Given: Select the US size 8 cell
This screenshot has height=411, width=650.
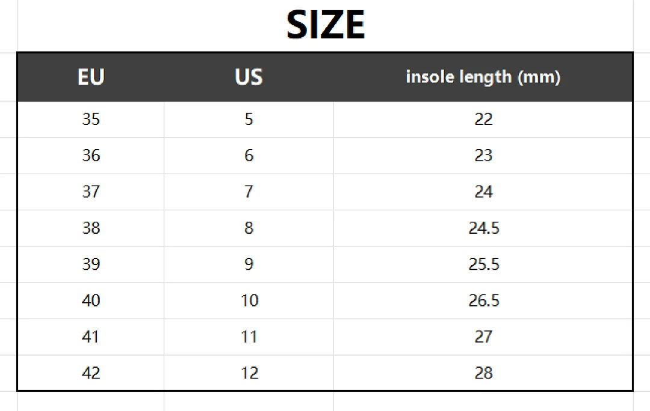Looking at the screenshot, I should [249, 228].
